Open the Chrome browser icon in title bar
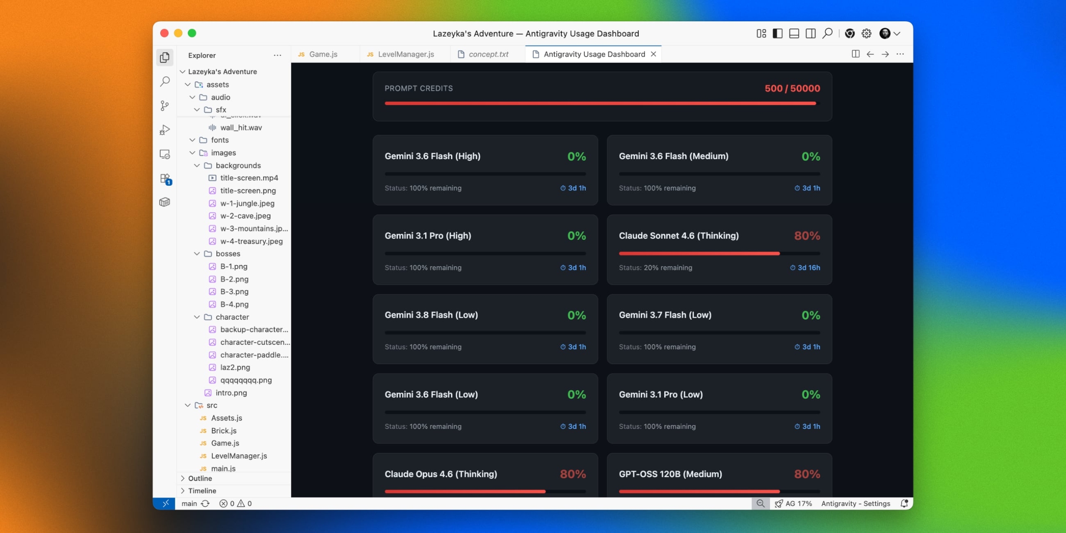 850,33
